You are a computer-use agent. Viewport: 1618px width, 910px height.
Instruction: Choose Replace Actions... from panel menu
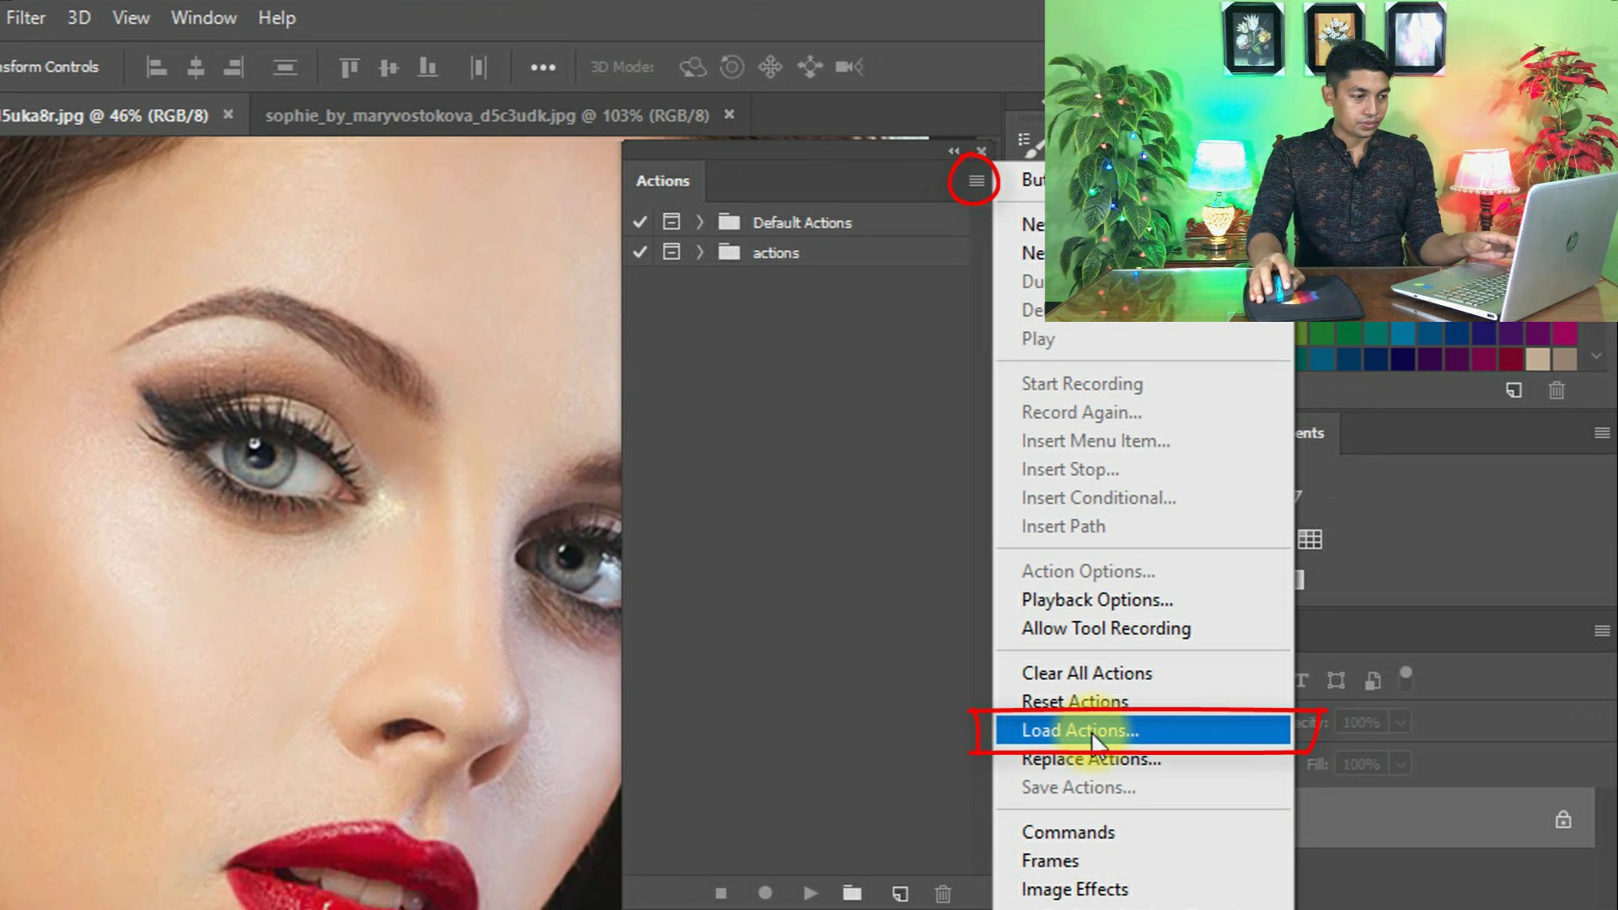click(1143, 759)
